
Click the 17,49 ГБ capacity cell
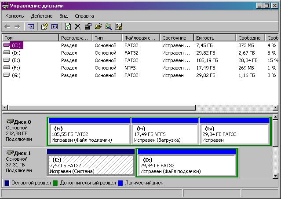[x=206, y=68]
